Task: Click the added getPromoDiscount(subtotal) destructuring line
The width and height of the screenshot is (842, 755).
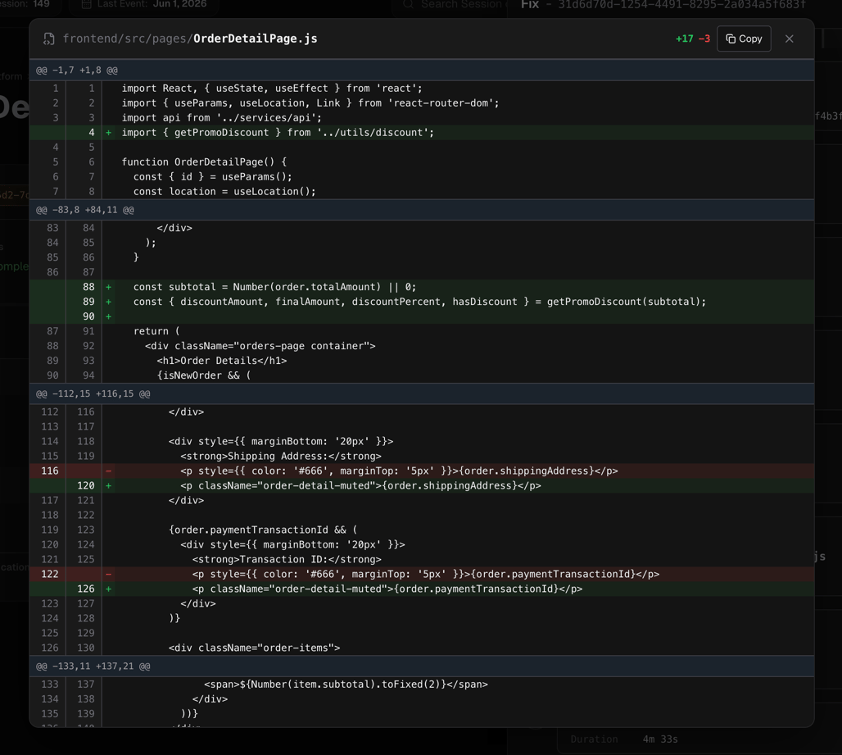Action: 422,302
